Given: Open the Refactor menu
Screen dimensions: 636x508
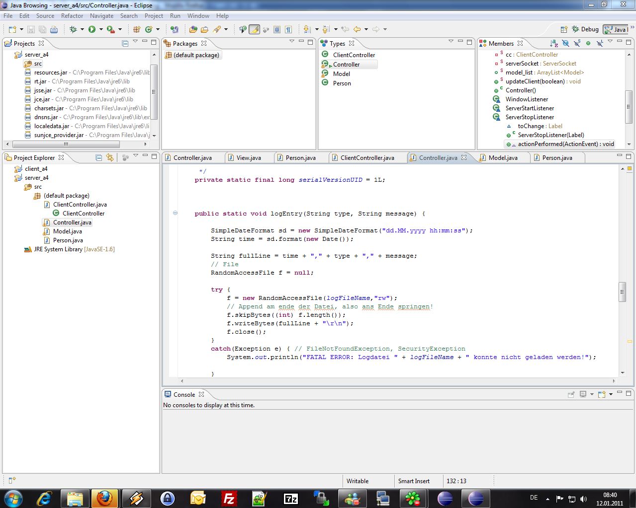Looking at the screenshot, I should coord(72,15).
